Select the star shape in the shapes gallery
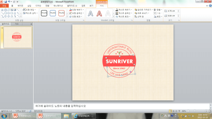Viewport: 212px width, 119px height. (3, 10)
